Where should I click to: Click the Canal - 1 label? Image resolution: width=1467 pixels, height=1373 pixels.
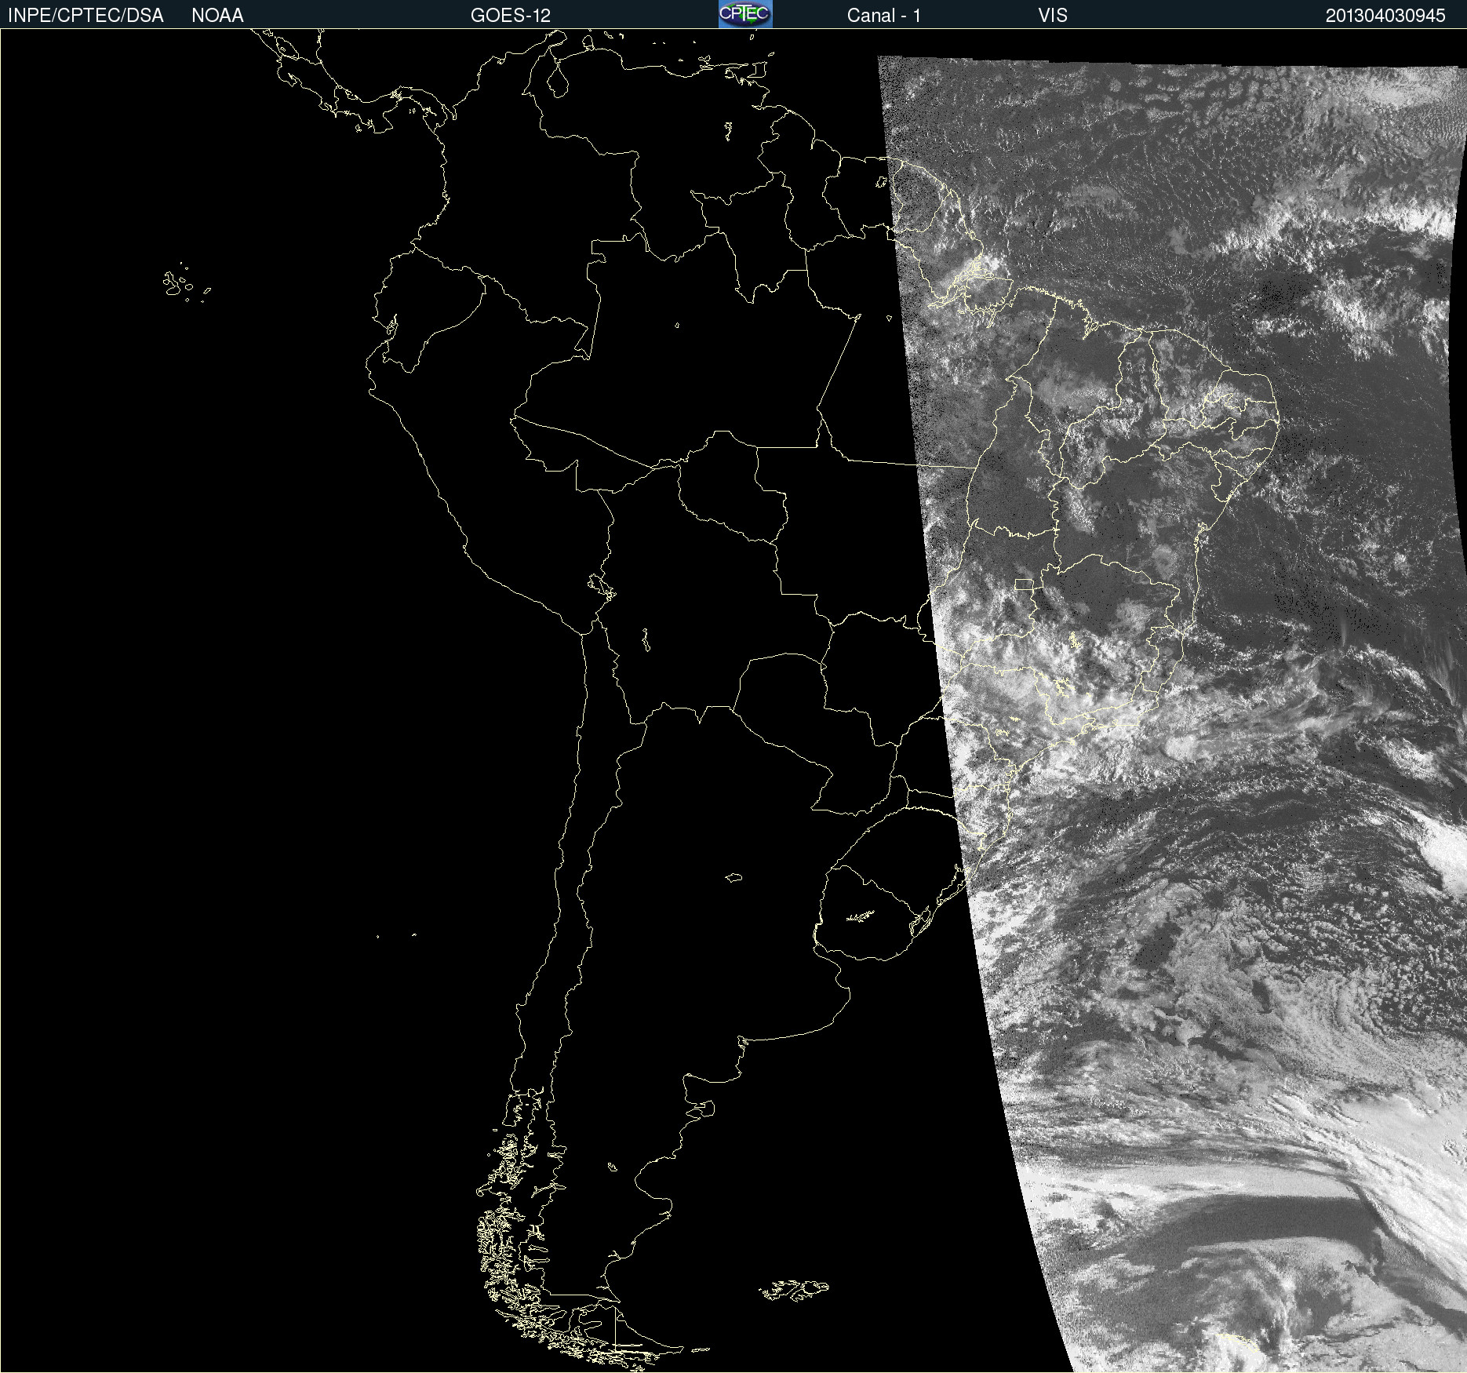[x=884, y=16]
